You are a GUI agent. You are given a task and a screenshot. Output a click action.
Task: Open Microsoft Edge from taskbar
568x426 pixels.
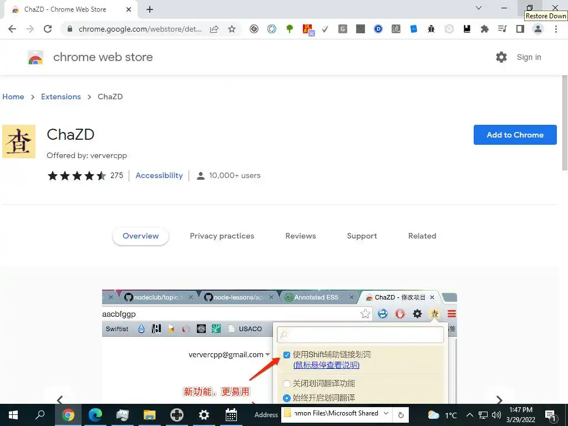[x=95, y=415]
